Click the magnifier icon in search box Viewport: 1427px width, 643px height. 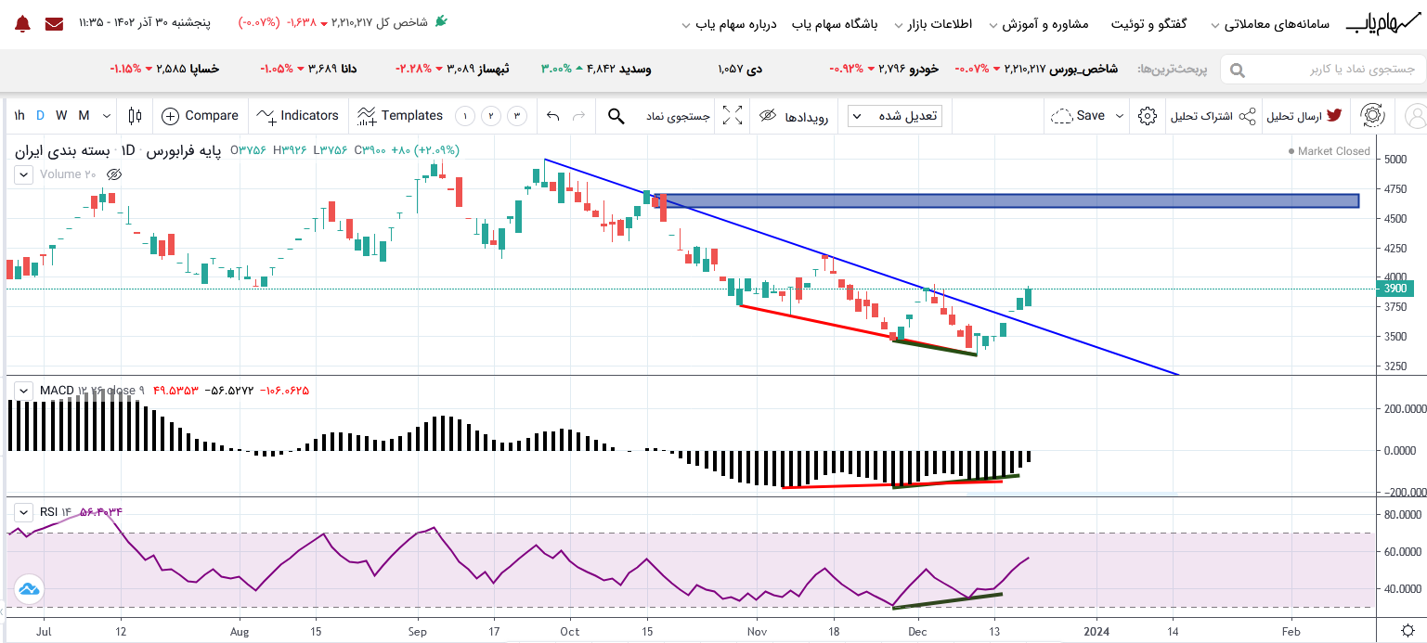1237,70
